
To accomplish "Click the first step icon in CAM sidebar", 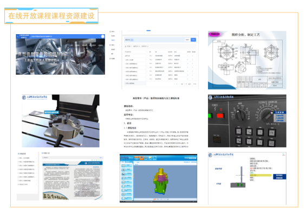I will coord(124,166).
